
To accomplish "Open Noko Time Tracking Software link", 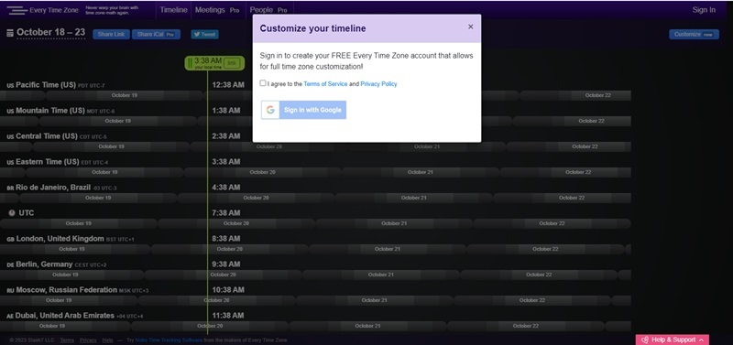I will 169,340.
